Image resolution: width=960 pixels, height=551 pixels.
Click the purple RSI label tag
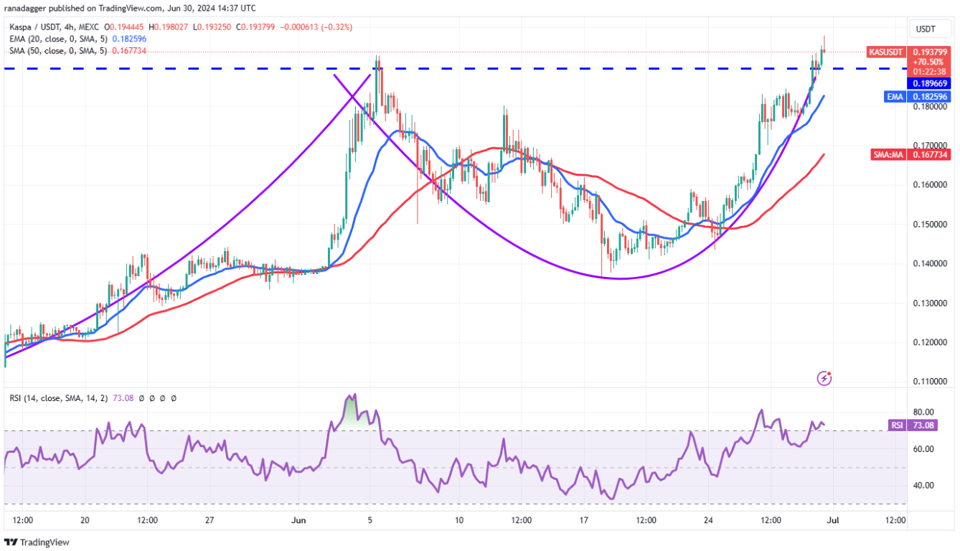click(897, 425)
